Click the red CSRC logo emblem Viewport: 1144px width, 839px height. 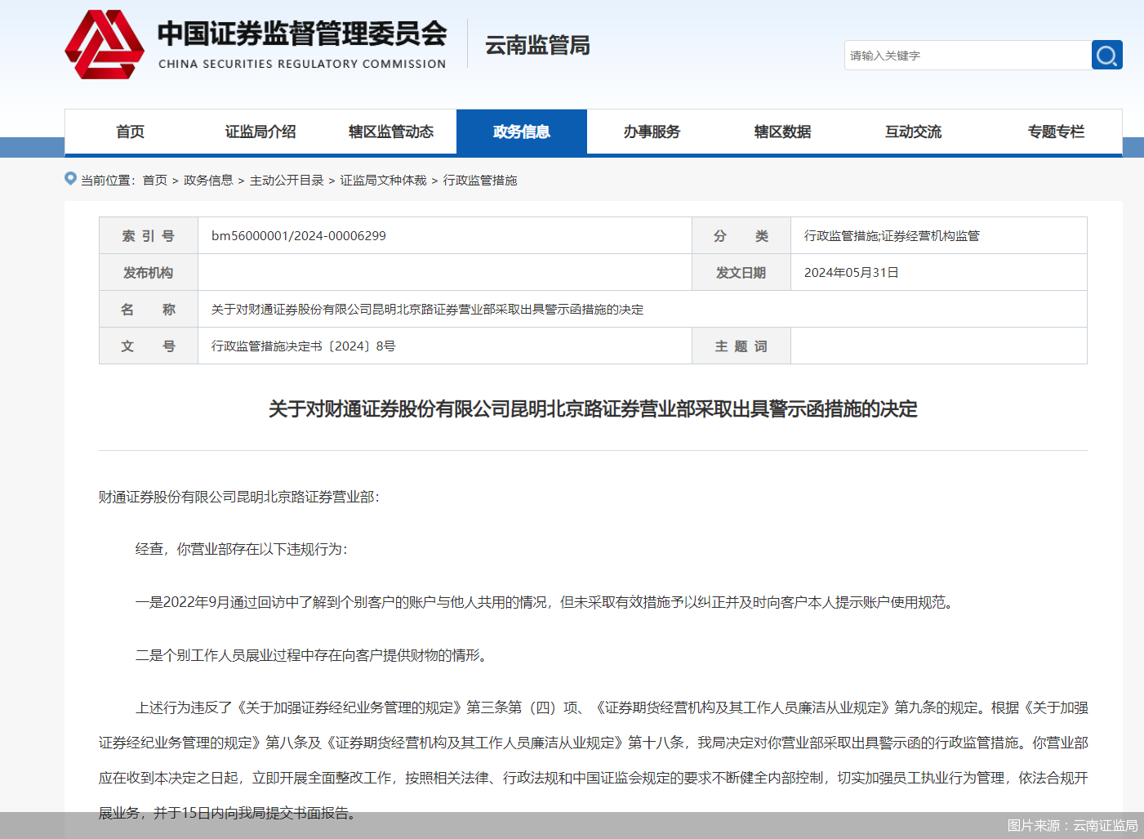(105, 45)
